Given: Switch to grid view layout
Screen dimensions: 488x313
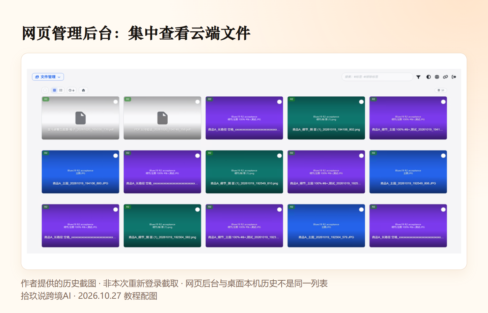Looking at the screenshot, I should coord(54,90).
